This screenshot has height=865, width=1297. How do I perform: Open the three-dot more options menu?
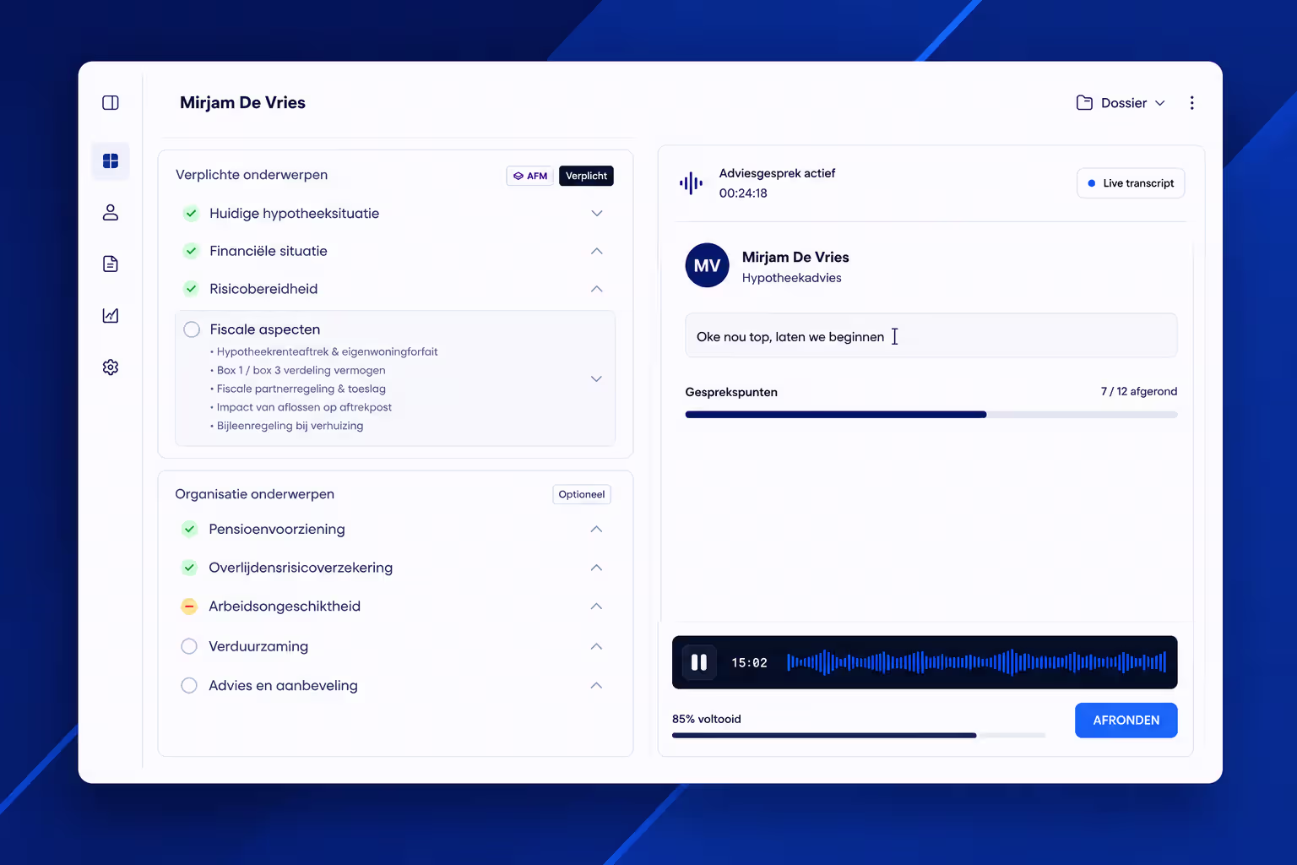click(1191, 103)
